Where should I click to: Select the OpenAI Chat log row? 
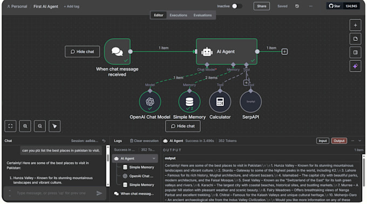coord(138,176)
